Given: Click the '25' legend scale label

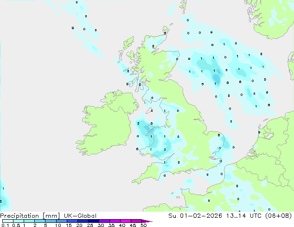Looking at the screenshot, I should tap(90, 225).
